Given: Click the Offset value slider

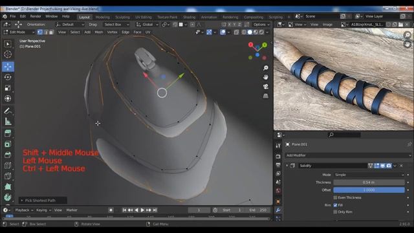Looking at the screenshot, I should [369, 190].
